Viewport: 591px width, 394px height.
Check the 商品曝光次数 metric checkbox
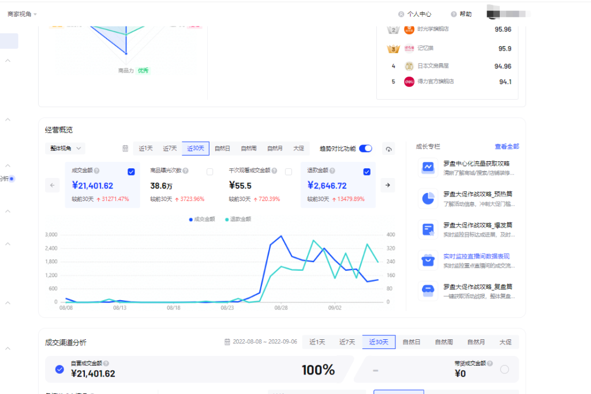coord(210,172)
